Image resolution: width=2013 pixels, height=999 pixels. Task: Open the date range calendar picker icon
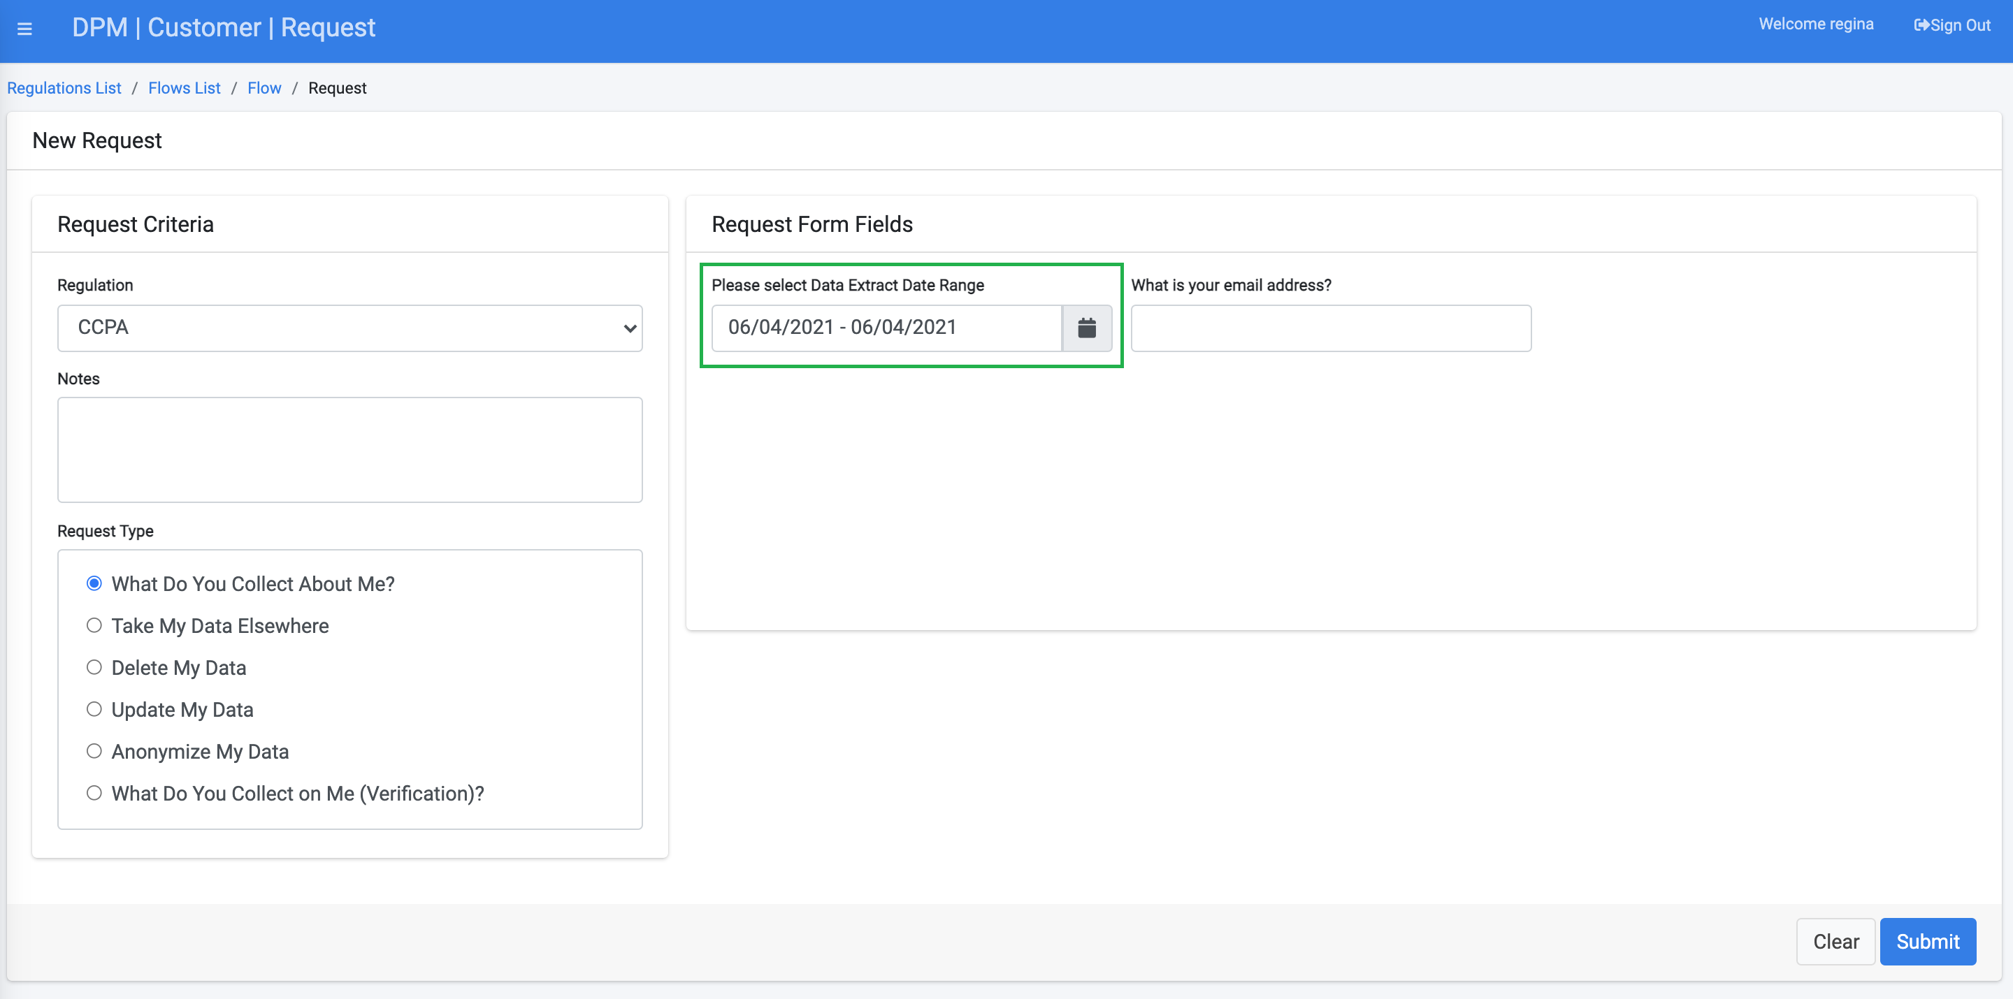coord(1086,328)
